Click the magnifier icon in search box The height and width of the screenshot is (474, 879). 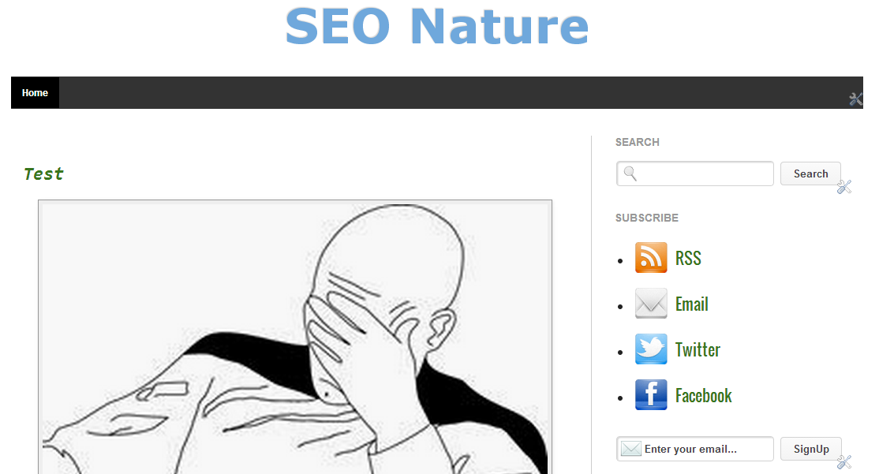pyautogui.click(x=630, y=174)
